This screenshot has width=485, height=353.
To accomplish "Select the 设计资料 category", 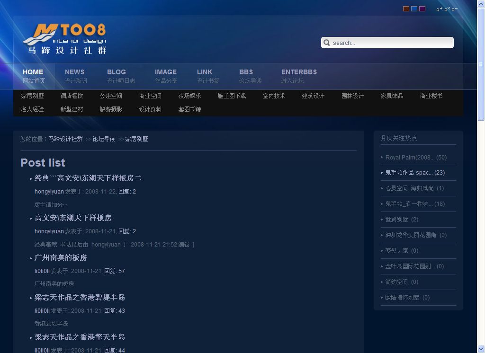I will [x=150, y=109].
